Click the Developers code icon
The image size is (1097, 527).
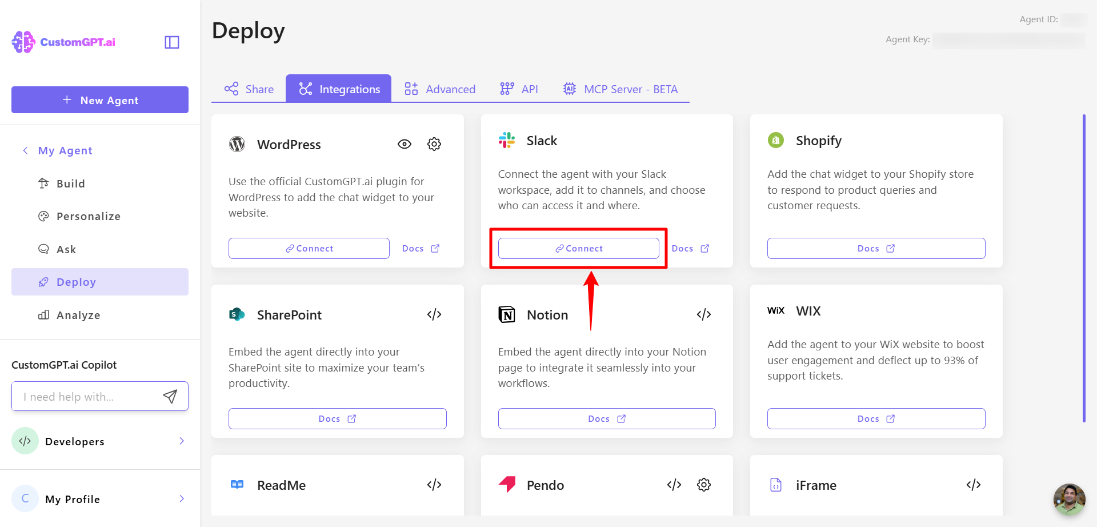point(25,441)
